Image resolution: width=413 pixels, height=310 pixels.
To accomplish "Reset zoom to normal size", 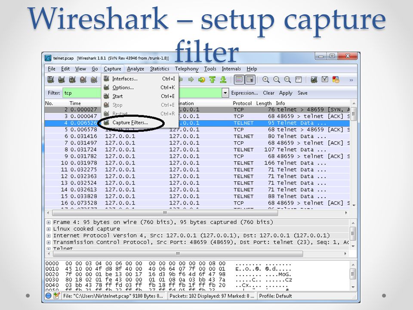I will (287, 79).
